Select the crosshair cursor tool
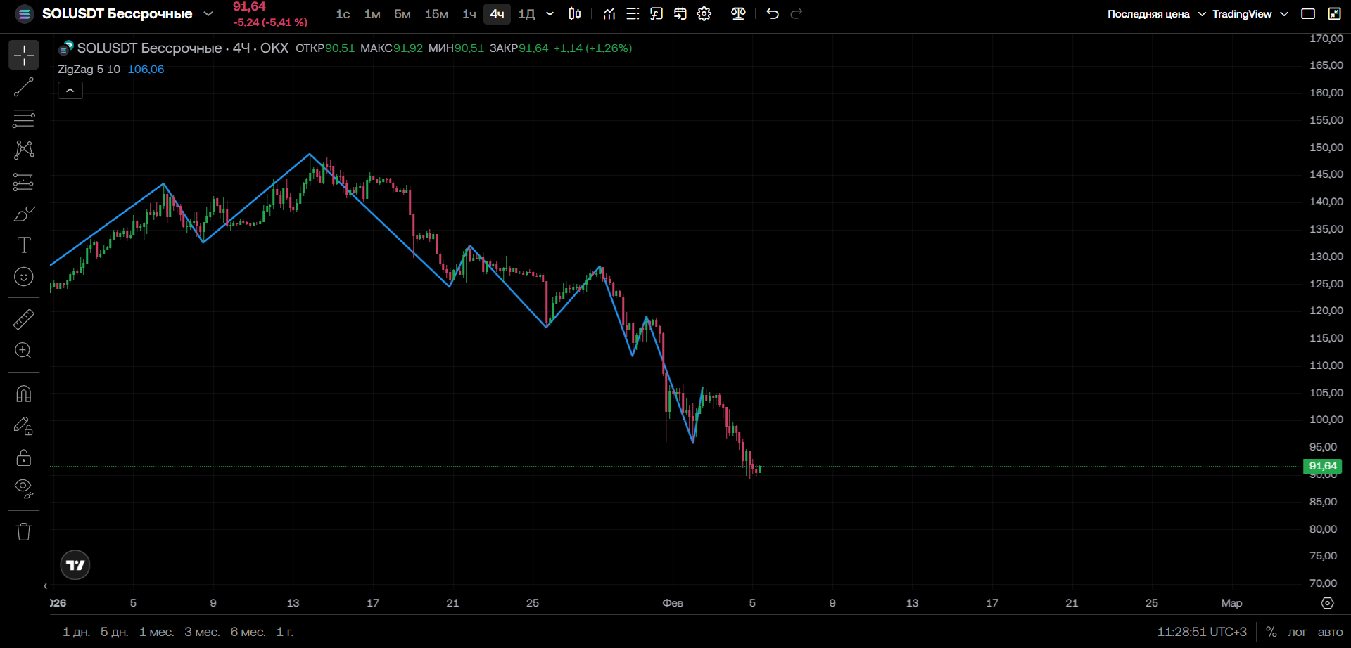 24,55
